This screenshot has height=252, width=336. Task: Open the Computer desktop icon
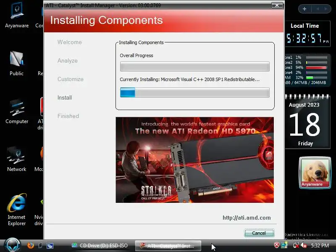click(17, 111)
